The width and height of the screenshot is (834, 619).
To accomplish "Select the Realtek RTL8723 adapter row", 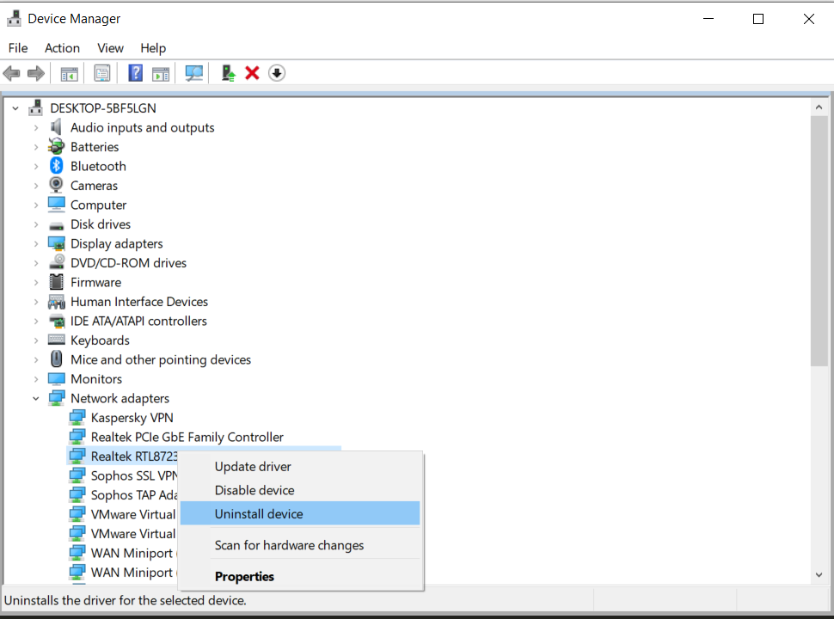I will (123, 457).
